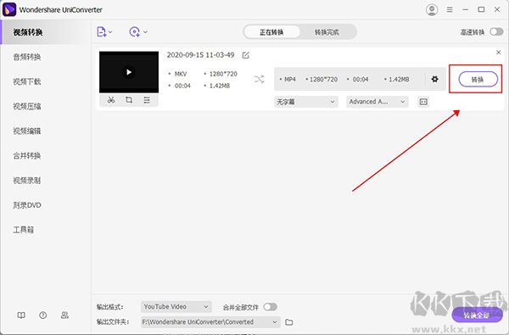Click the add file icon
509x335 pixels.
102,32
